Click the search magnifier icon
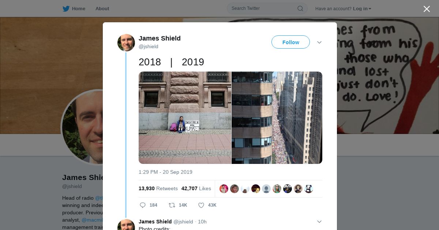 click(300, 8)
